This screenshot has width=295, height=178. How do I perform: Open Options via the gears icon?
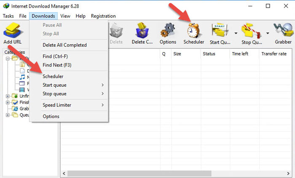pyautogui.click(x=168, y=30)
